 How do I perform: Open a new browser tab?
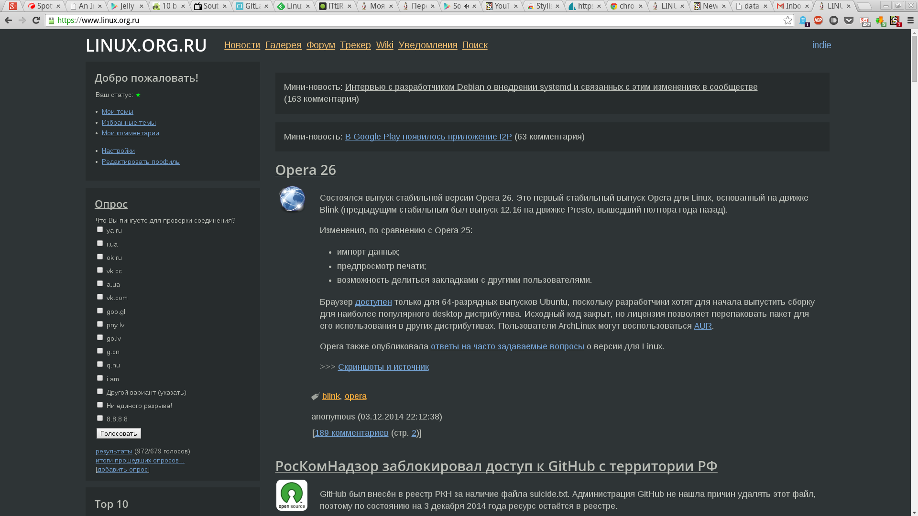tap(864, 6)
